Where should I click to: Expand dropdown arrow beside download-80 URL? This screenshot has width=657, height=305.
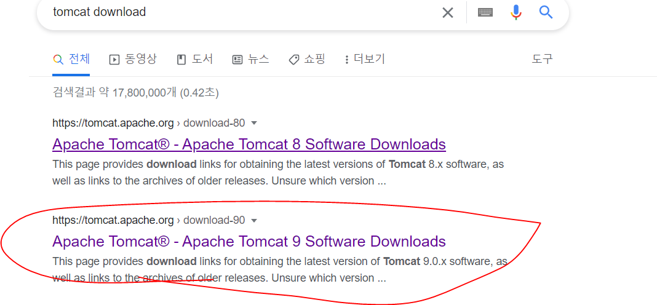coord(253,124)
